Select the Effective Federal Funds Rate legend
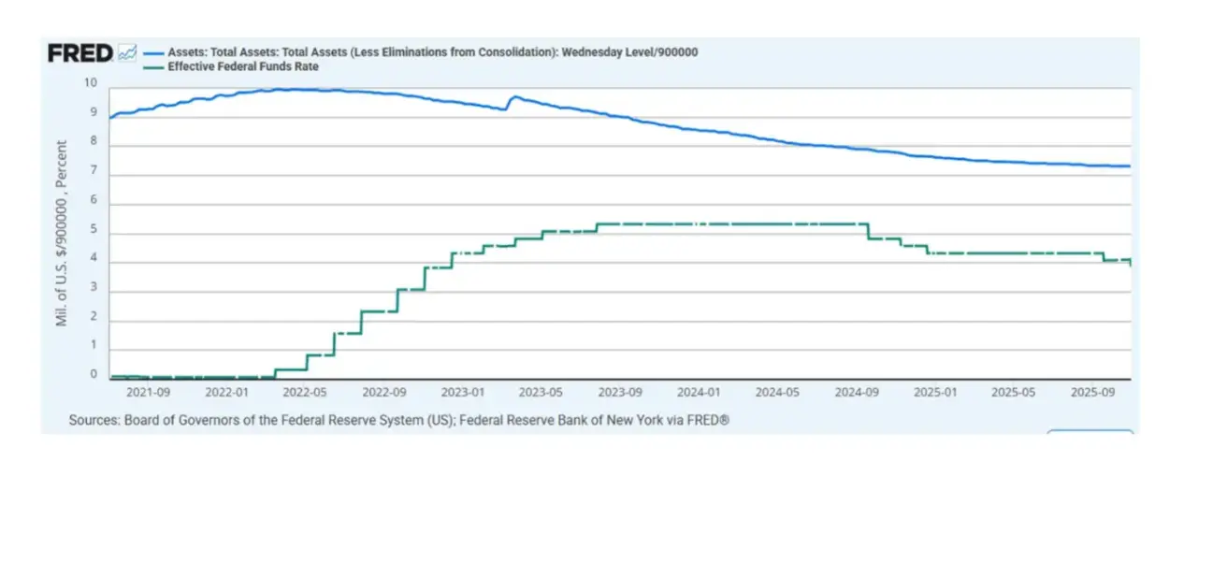The height and width of the screenshot is (563, 1227). (x=243, y=67)
